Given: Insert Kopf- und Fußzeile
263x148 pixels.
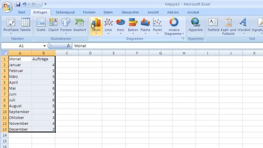Looking at the screenshot, I should pos(228,26).
